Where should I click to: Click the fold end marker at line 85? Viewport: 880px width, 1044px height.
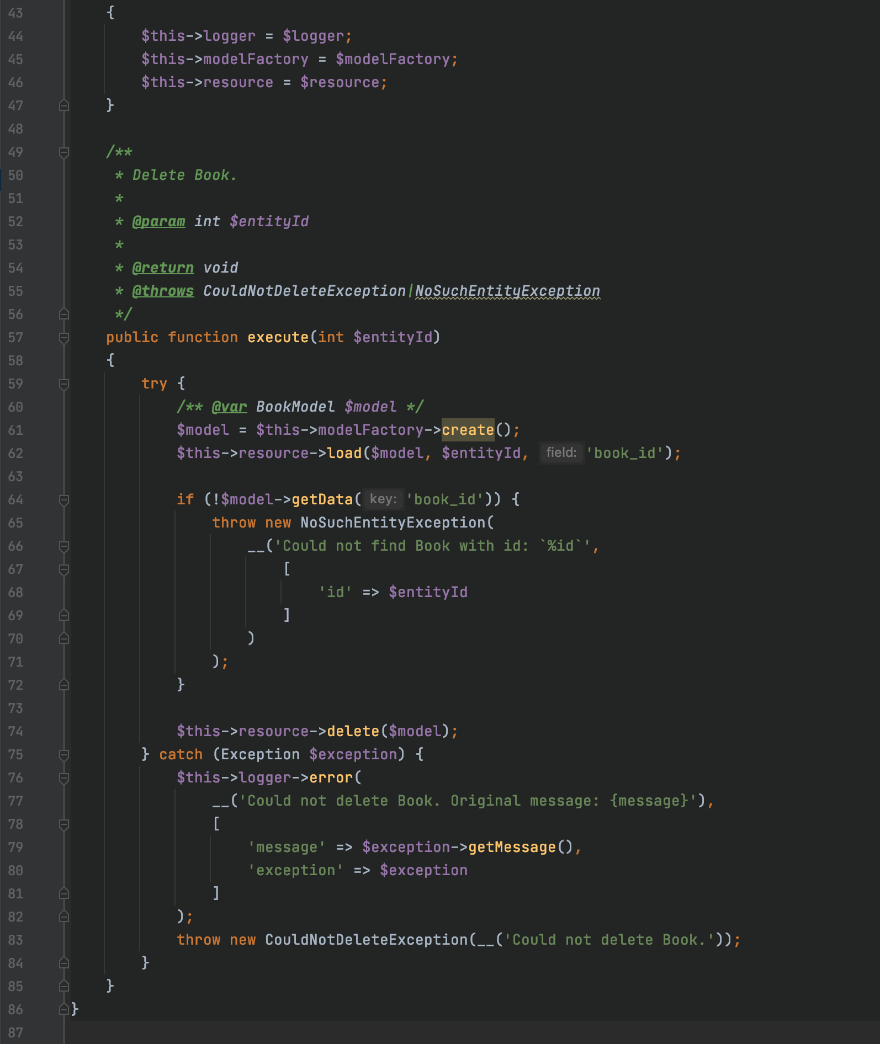tap(64, 986)
